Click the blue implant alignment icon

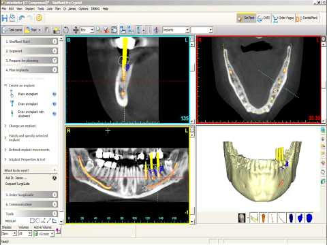point(123,30)
